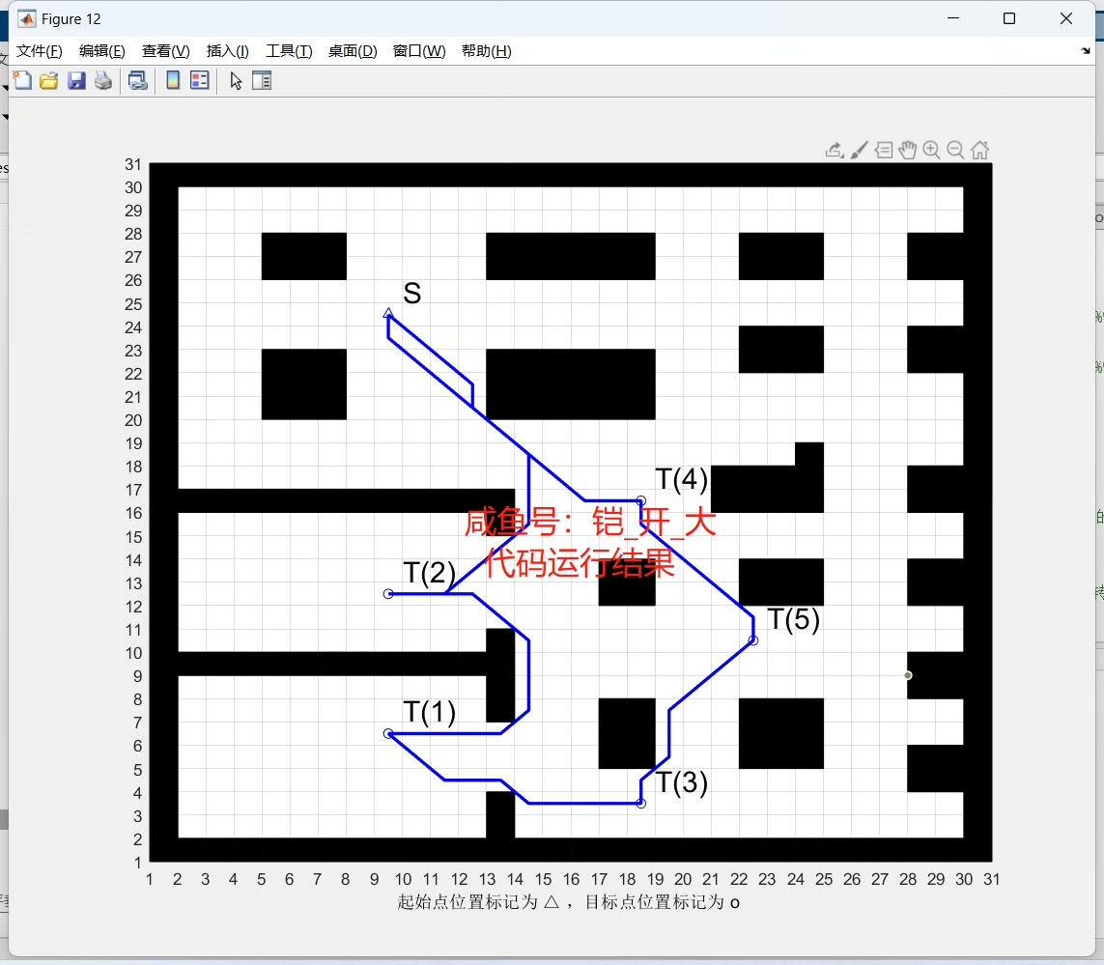Open the Property Inspector icon

pyautogui.click(x=262, y=81)
